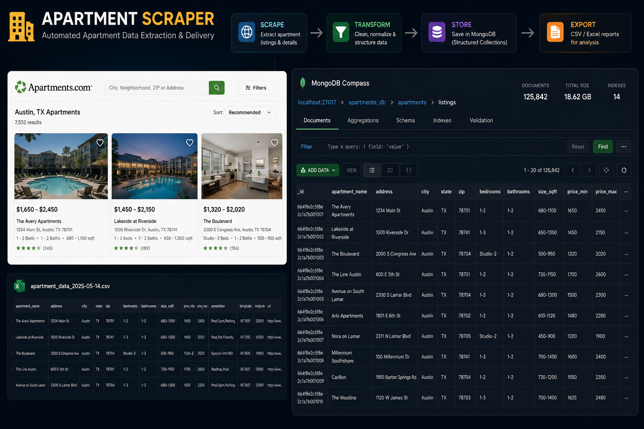Viewport: 644px width, 429px height.
Task: Open row actions for Nora on Lamar document
Action: [x=626, y=336]
